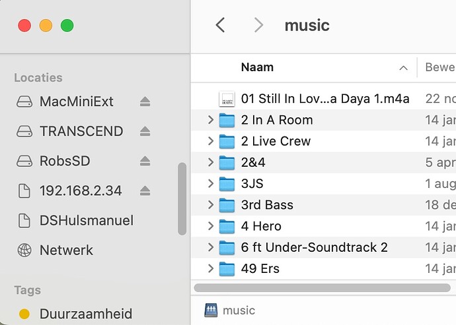Open TRANSCEND in the sidebar
Image resolution: width=456 pixels, height=325 pixels.
click(81, 131)
